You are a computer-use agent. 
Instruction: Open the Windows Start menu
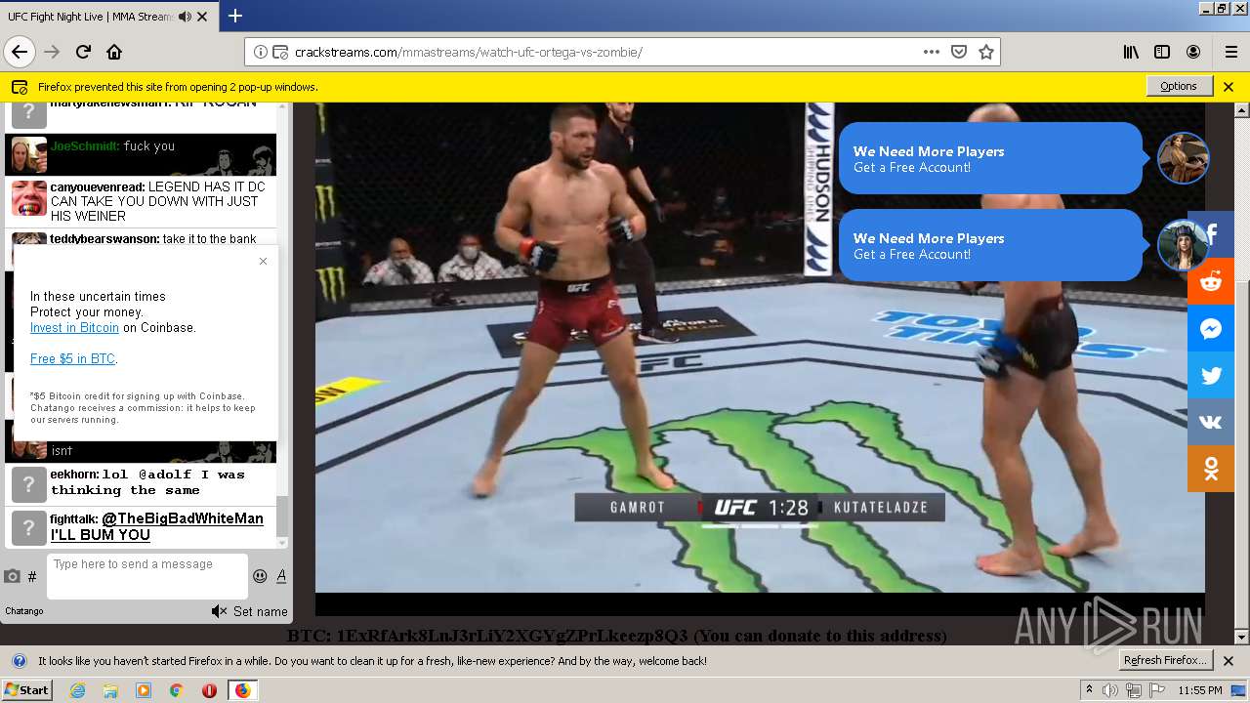tap(26, 689)
